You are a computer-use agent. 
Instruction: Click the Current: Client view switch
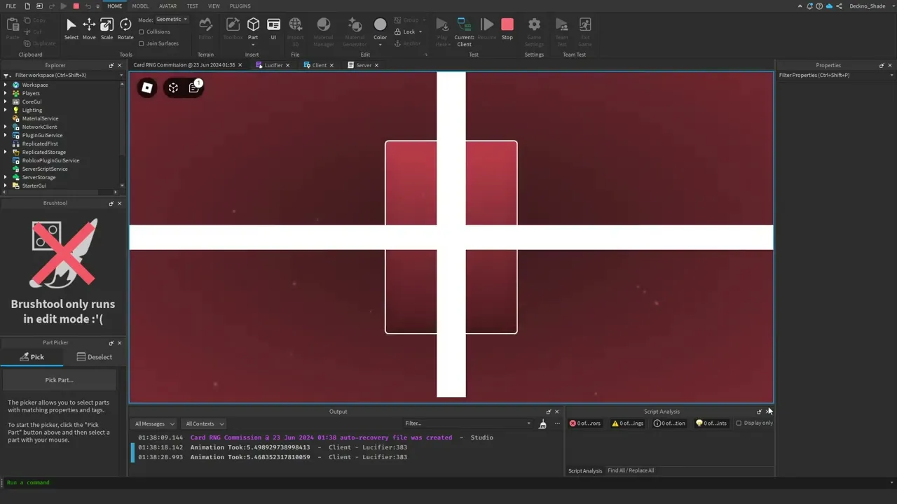pos(464,31)
